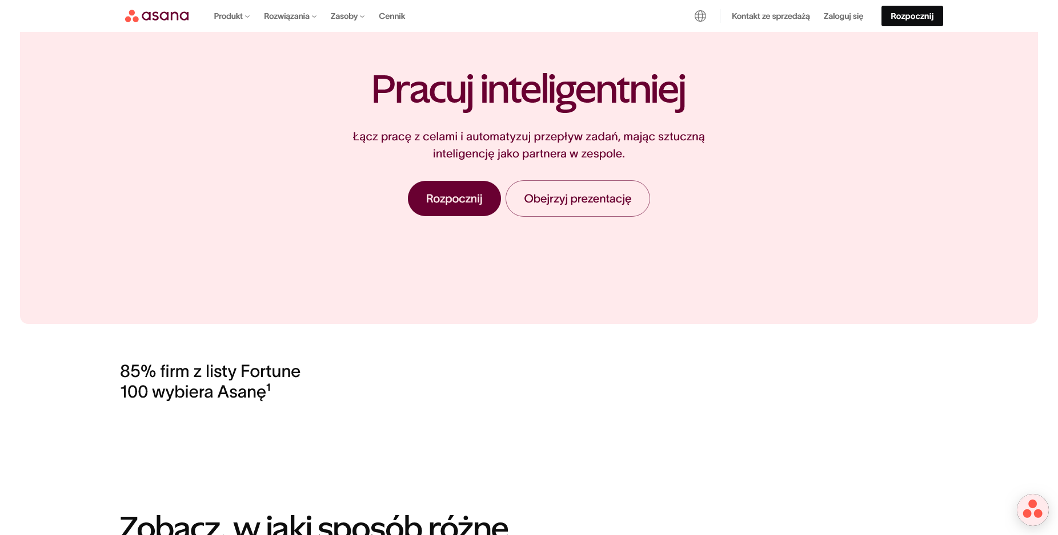Open the Rozwiązania menu label

coord(286,16)
